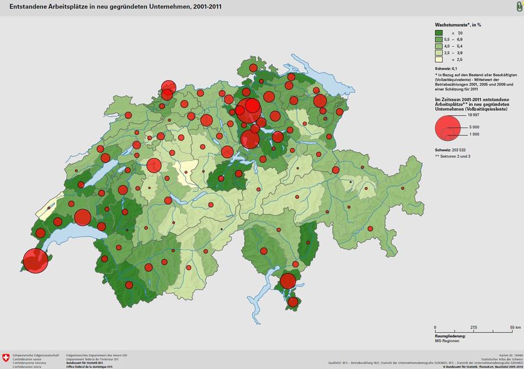Click the red circle at Bern
Screen dimensions: 524x369
[154, 165]
